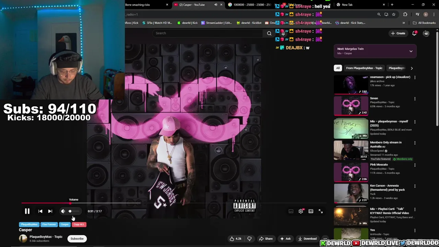
Task: Switch to theater mode
Action: coord(311,211)
